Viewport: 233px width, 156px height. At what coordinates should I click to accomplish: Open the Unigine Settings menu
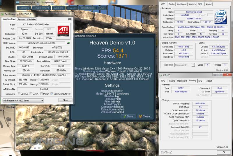pos(24,8)
